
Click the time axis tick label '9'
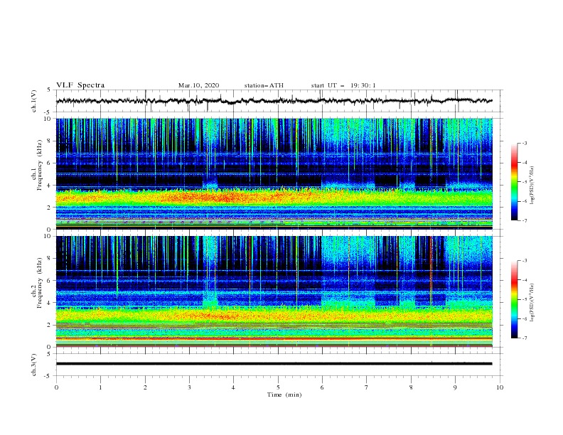(455, 387)
